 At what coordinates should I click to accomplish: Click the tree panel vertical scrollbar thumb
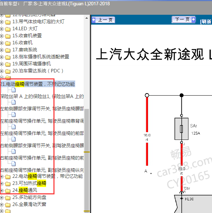tap(86, 160)
